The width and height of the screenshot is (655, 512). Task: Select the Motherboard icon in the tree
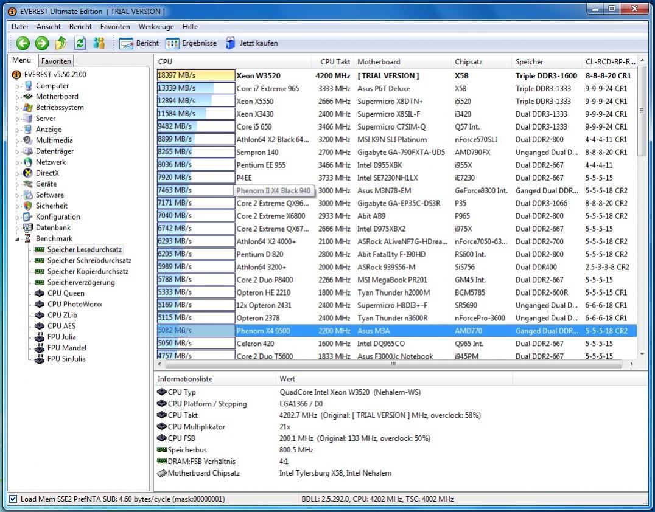click(x=29, y=97)
